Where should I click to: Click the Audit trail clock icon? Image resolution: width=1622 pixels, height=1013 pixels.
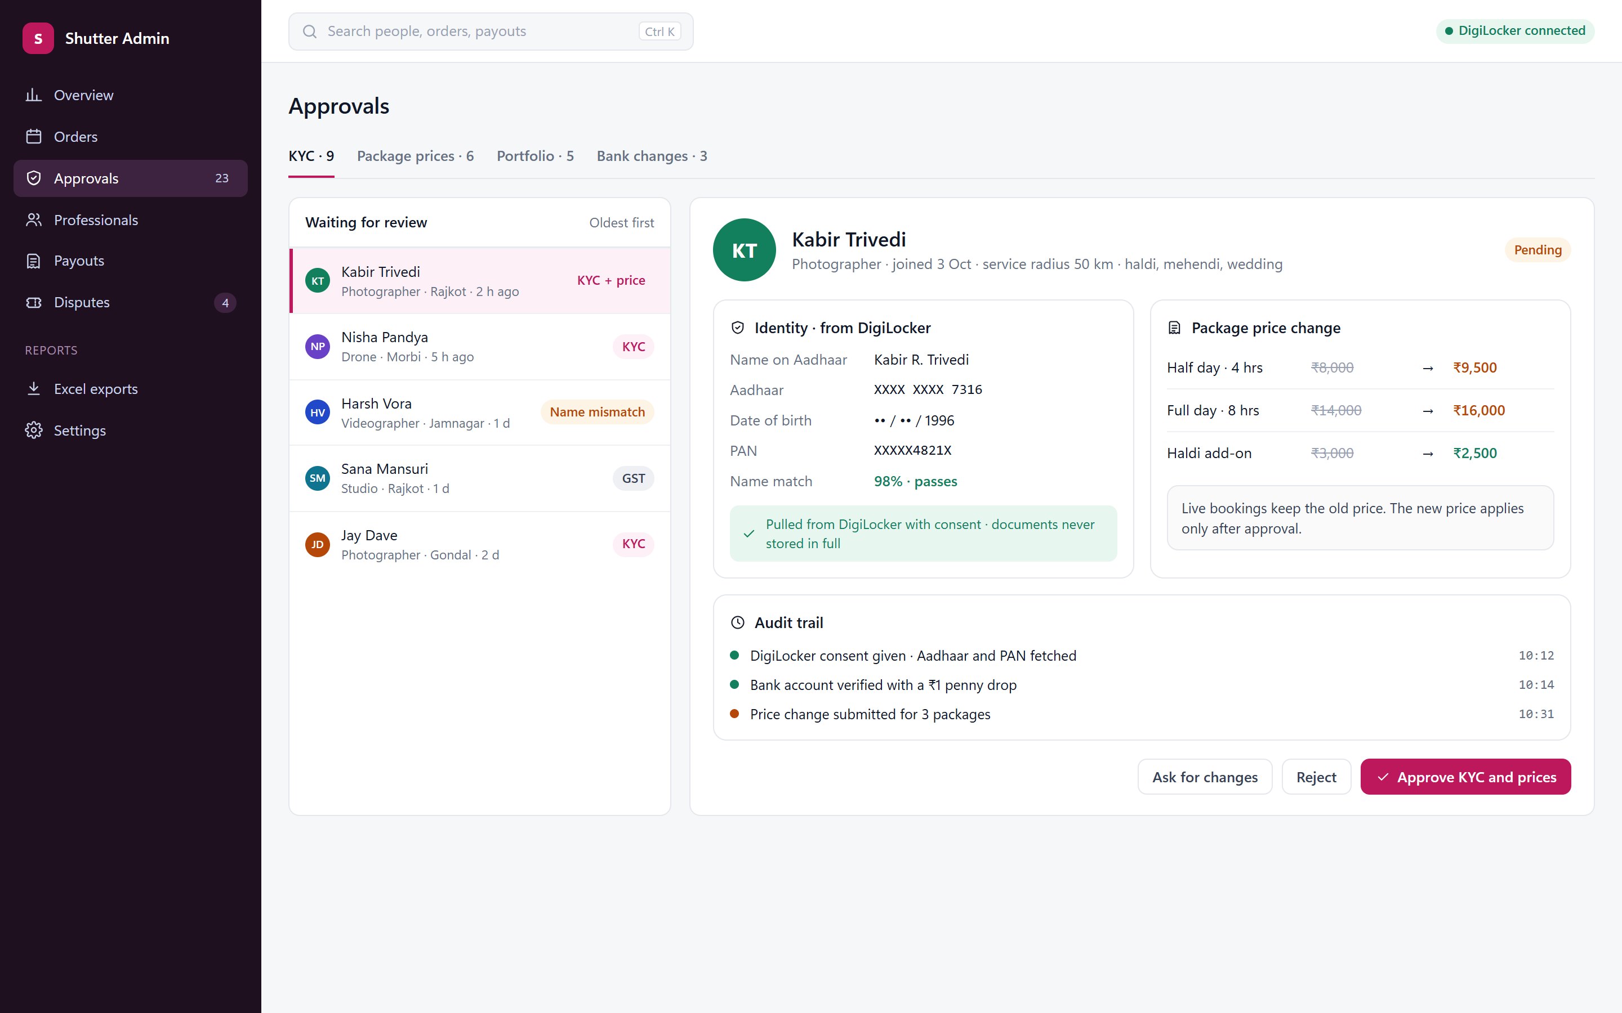pos(737,622)
